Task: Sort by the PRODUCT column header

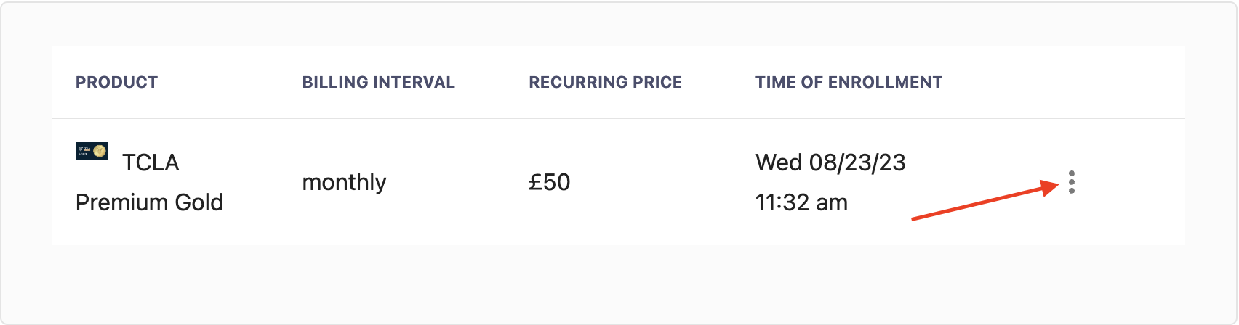Action: (x=116, y=83)
